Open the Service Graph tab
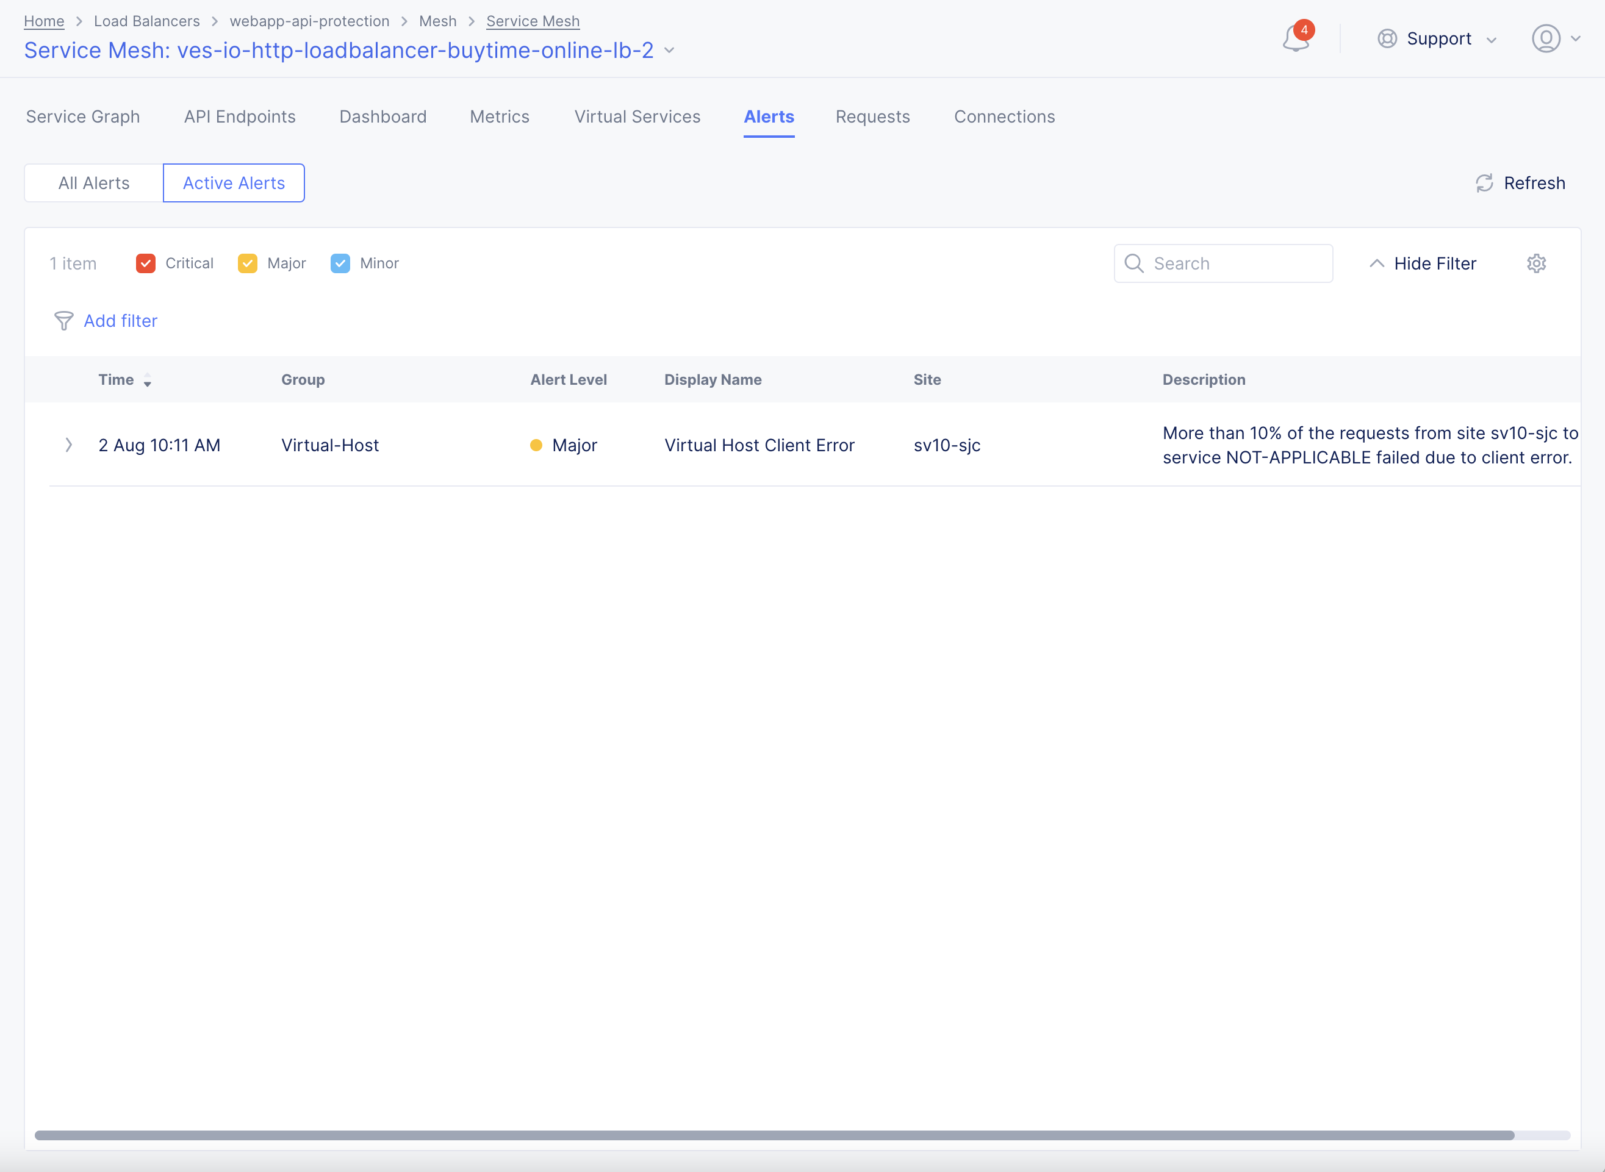1605x1172 pixels. pos(83,116)
